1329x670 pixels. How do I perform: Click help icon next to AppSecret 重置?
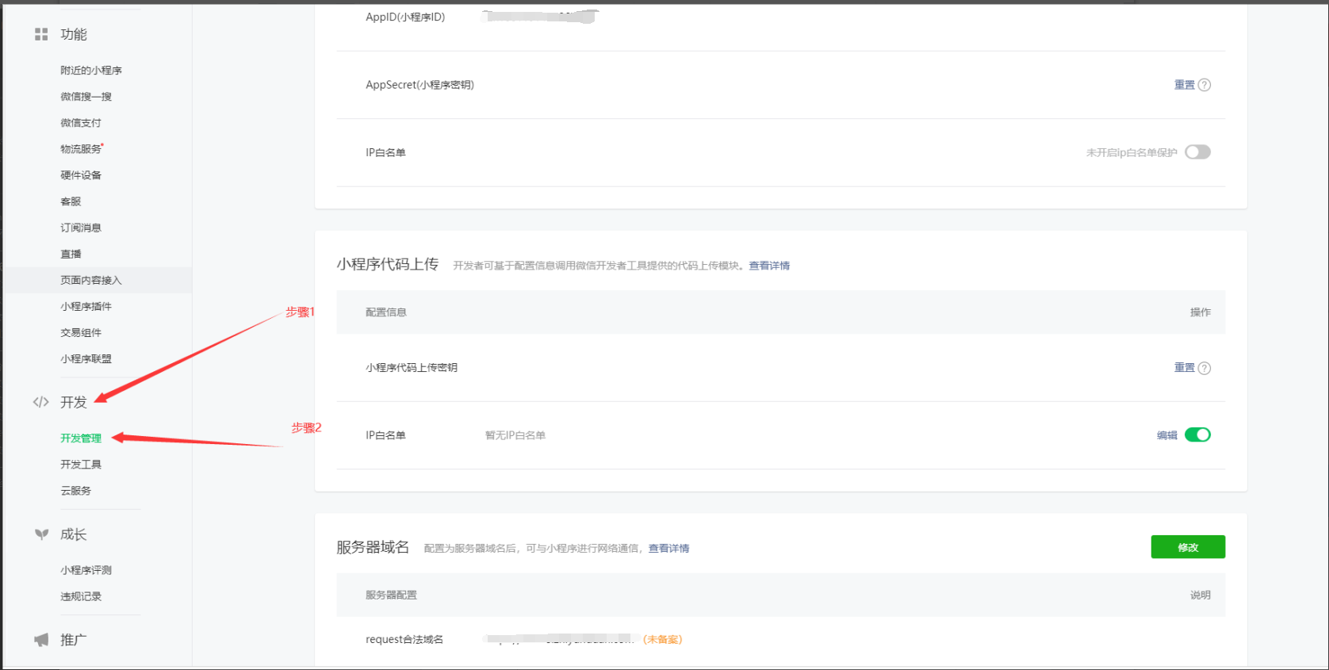1205,85
